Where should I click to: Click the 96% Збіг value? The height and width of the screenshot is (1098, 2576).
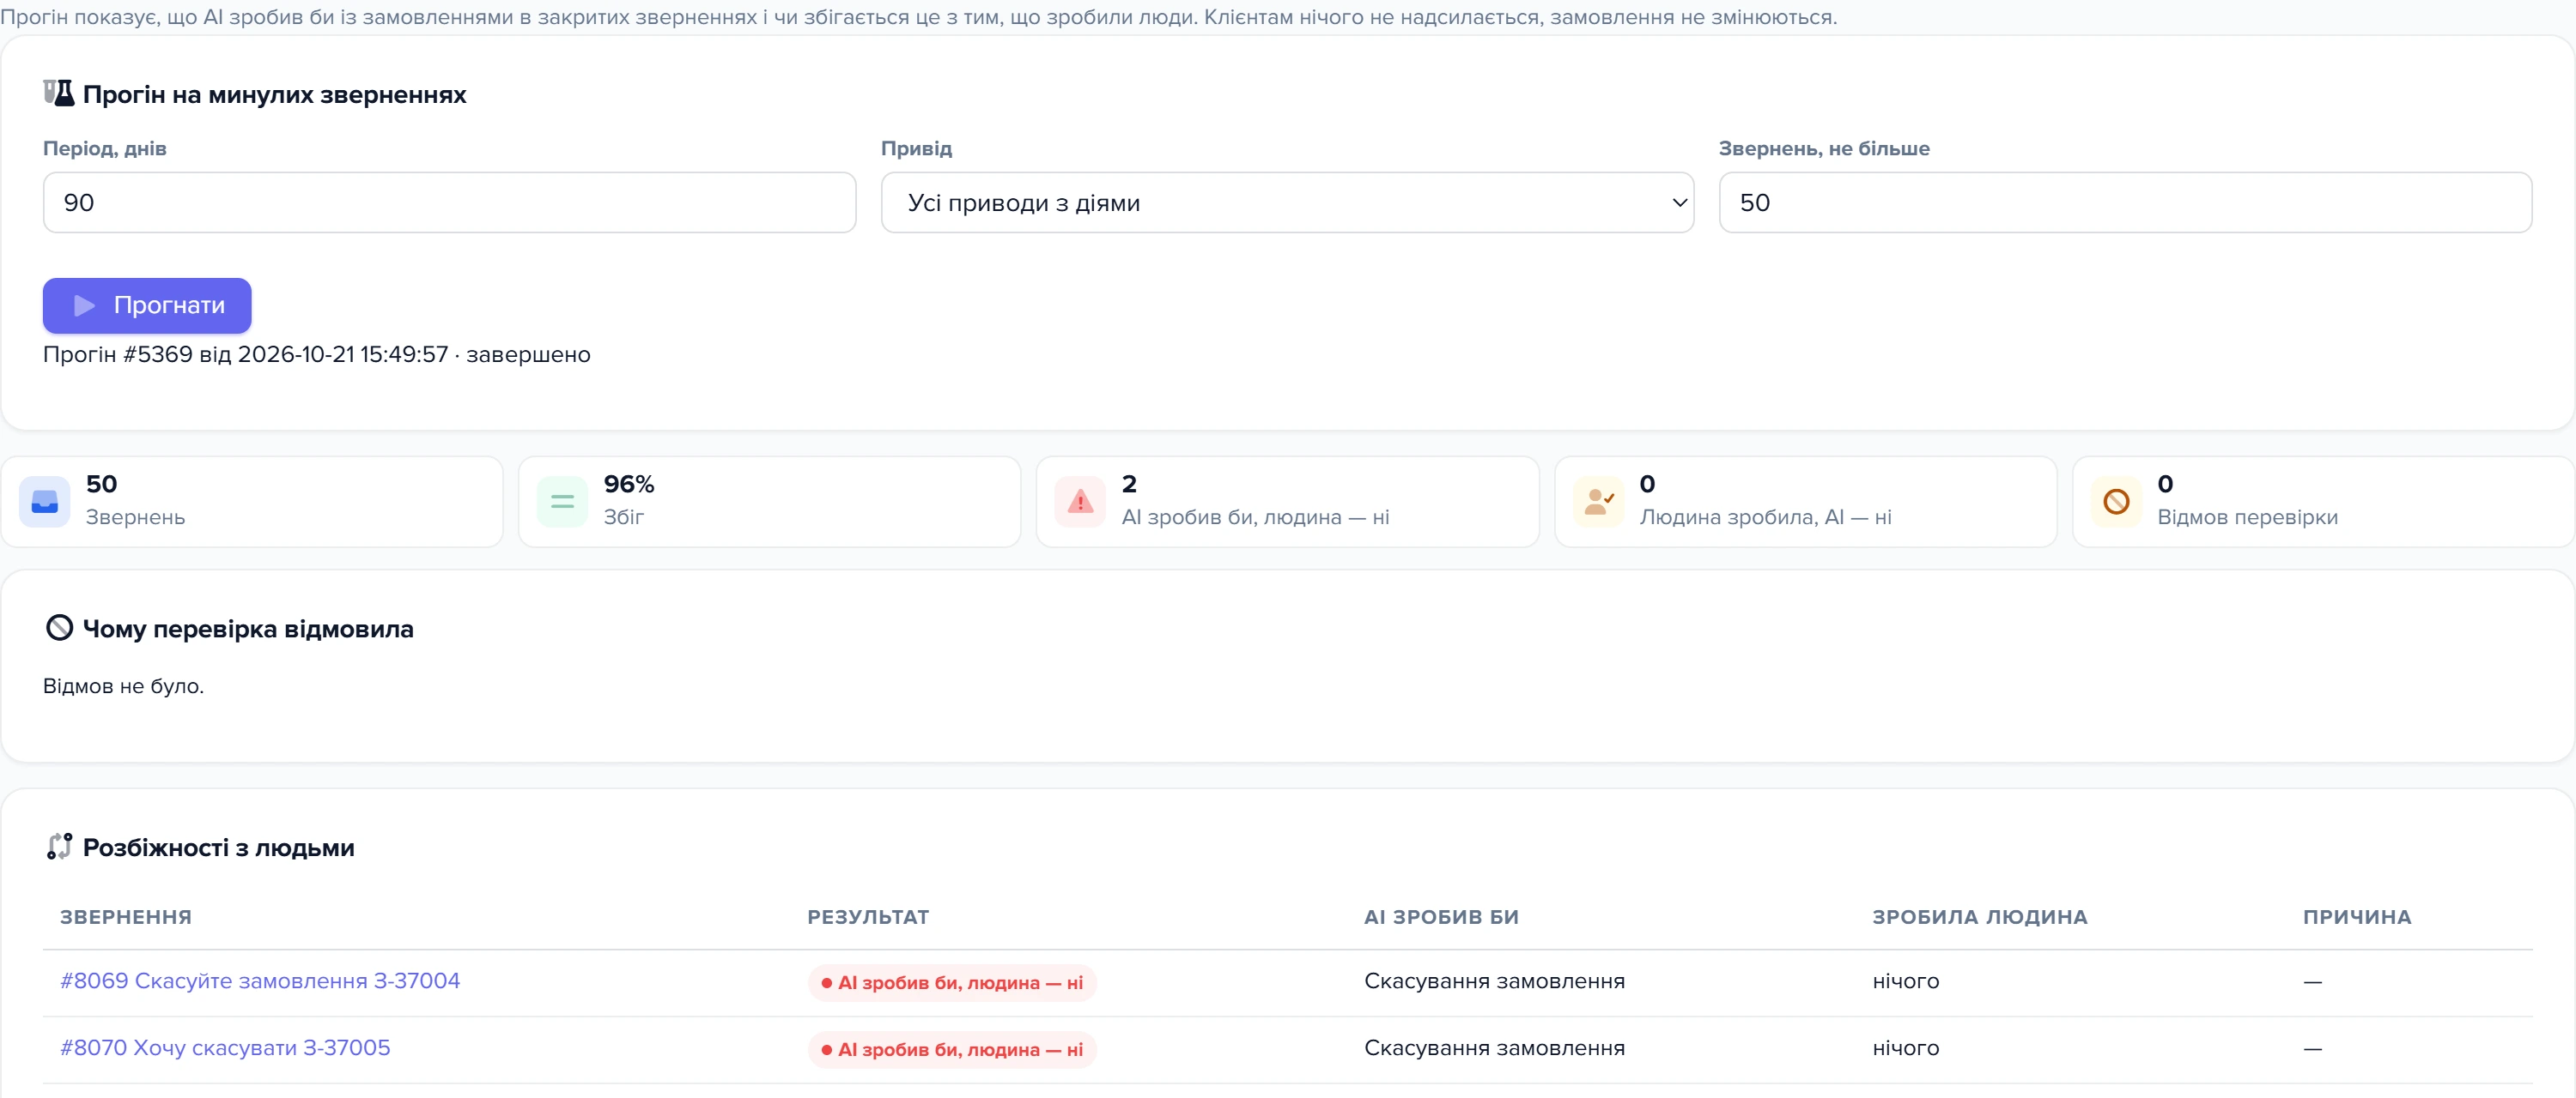[629, 485]
